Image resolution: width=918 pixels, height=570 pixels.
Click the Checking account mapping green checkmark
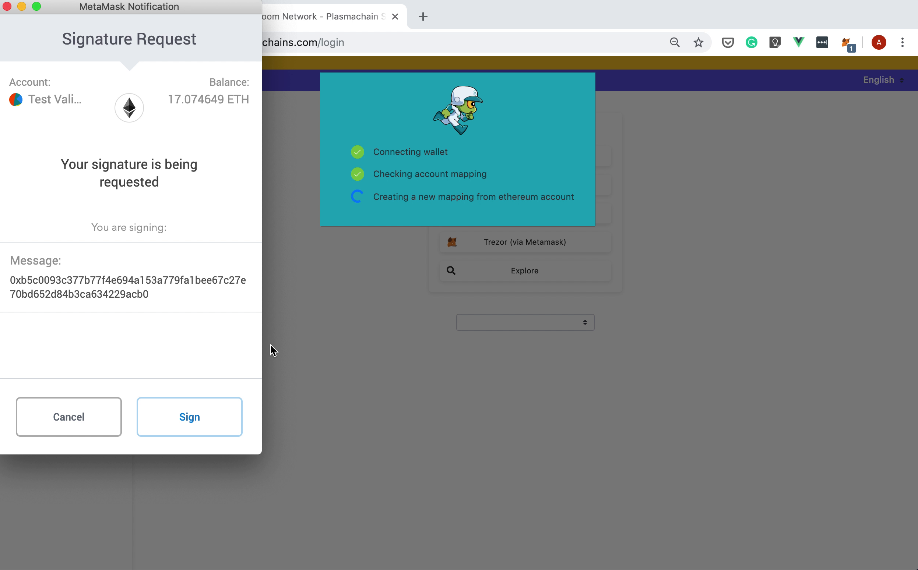[x=357, y=174]
